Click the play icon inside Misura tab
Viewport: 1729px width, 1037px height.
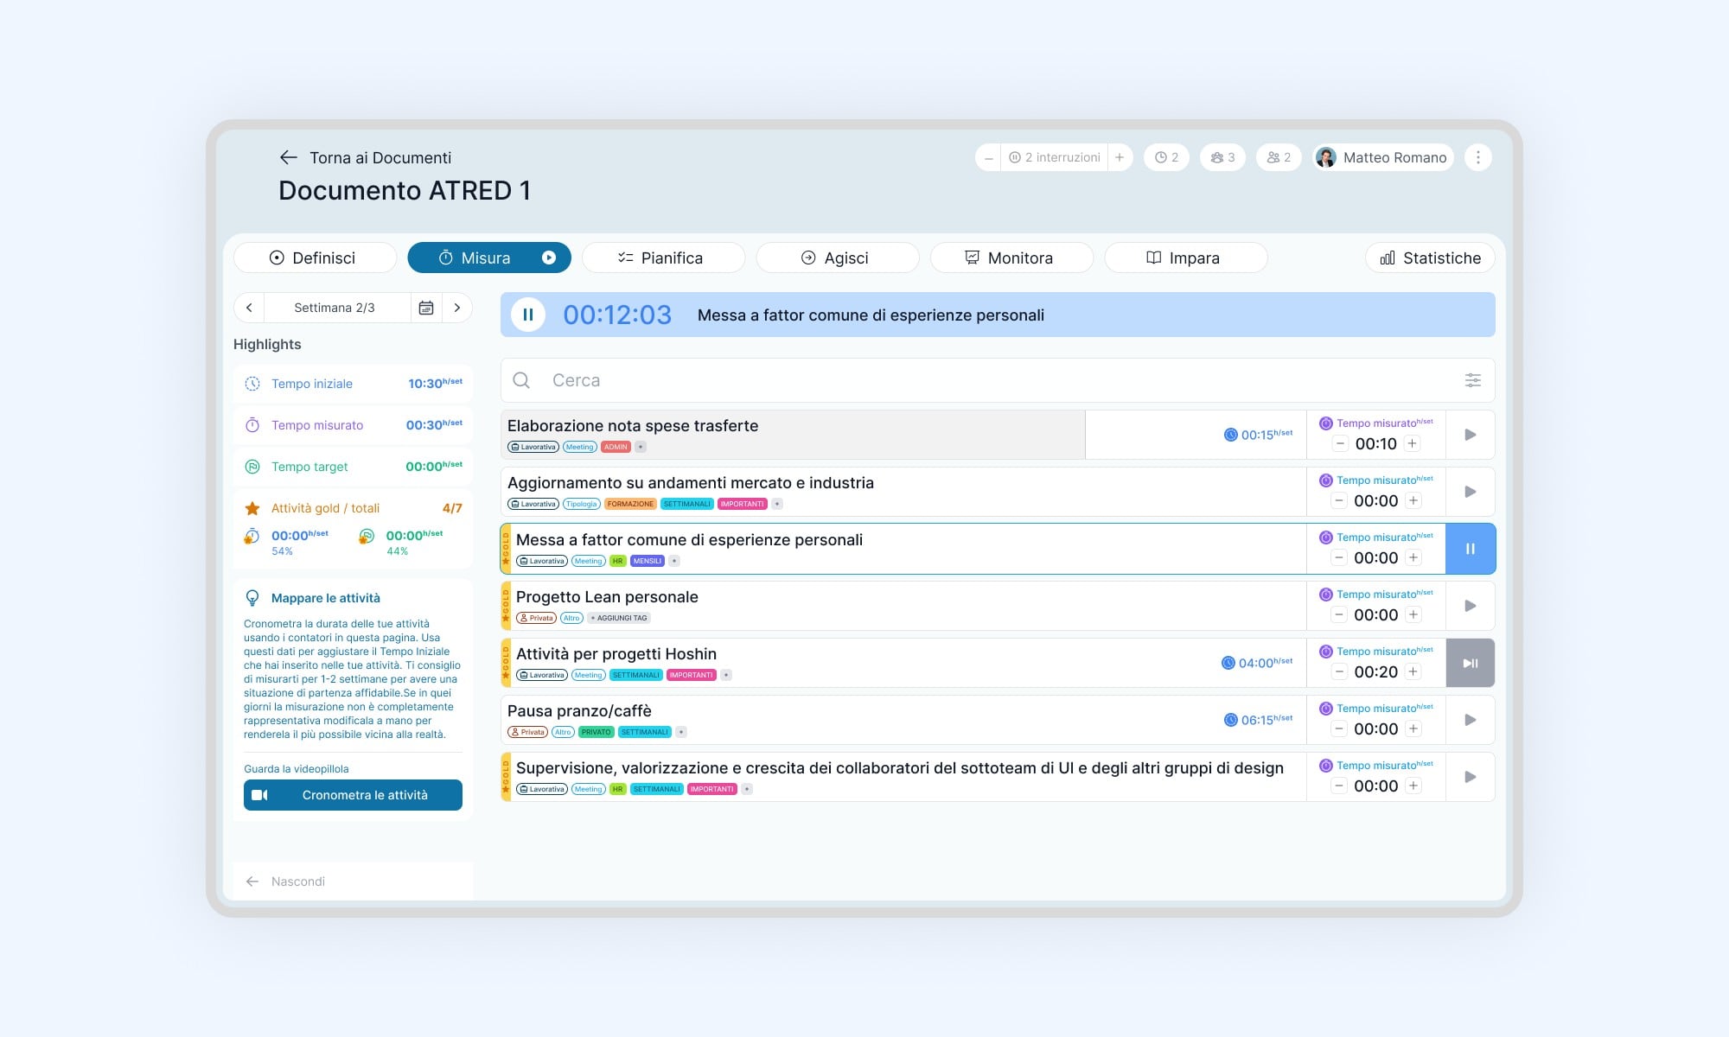[x=548, y=258]
